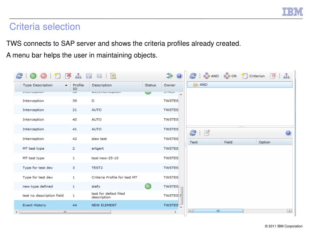The image size is (312, 234).
Task: Click the edit pencil icon in details toolbar
Action: pos(207,133)
